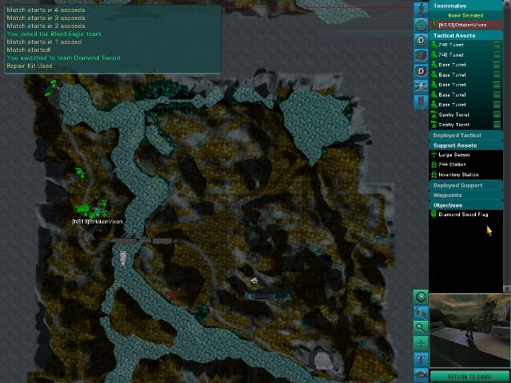Select the 744 Station entry
The height and width of the screenshot is (383, 511).
[x=465, y=164]
